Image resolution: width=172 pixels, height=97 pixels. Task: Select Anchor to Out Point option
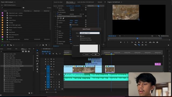click(81, 40)
